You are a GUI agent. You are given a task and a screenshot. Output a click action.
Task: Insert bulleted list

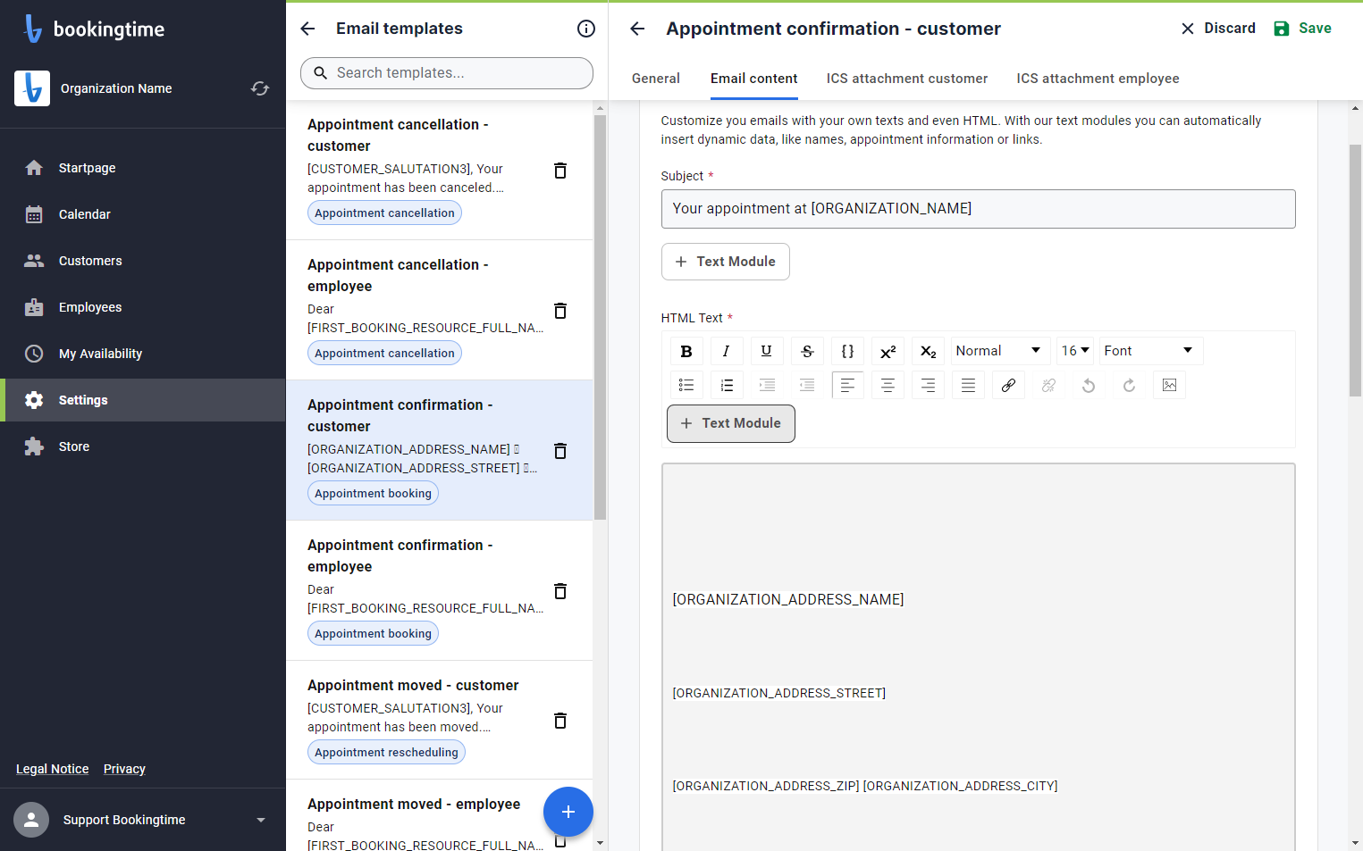(x=686, y=385)
